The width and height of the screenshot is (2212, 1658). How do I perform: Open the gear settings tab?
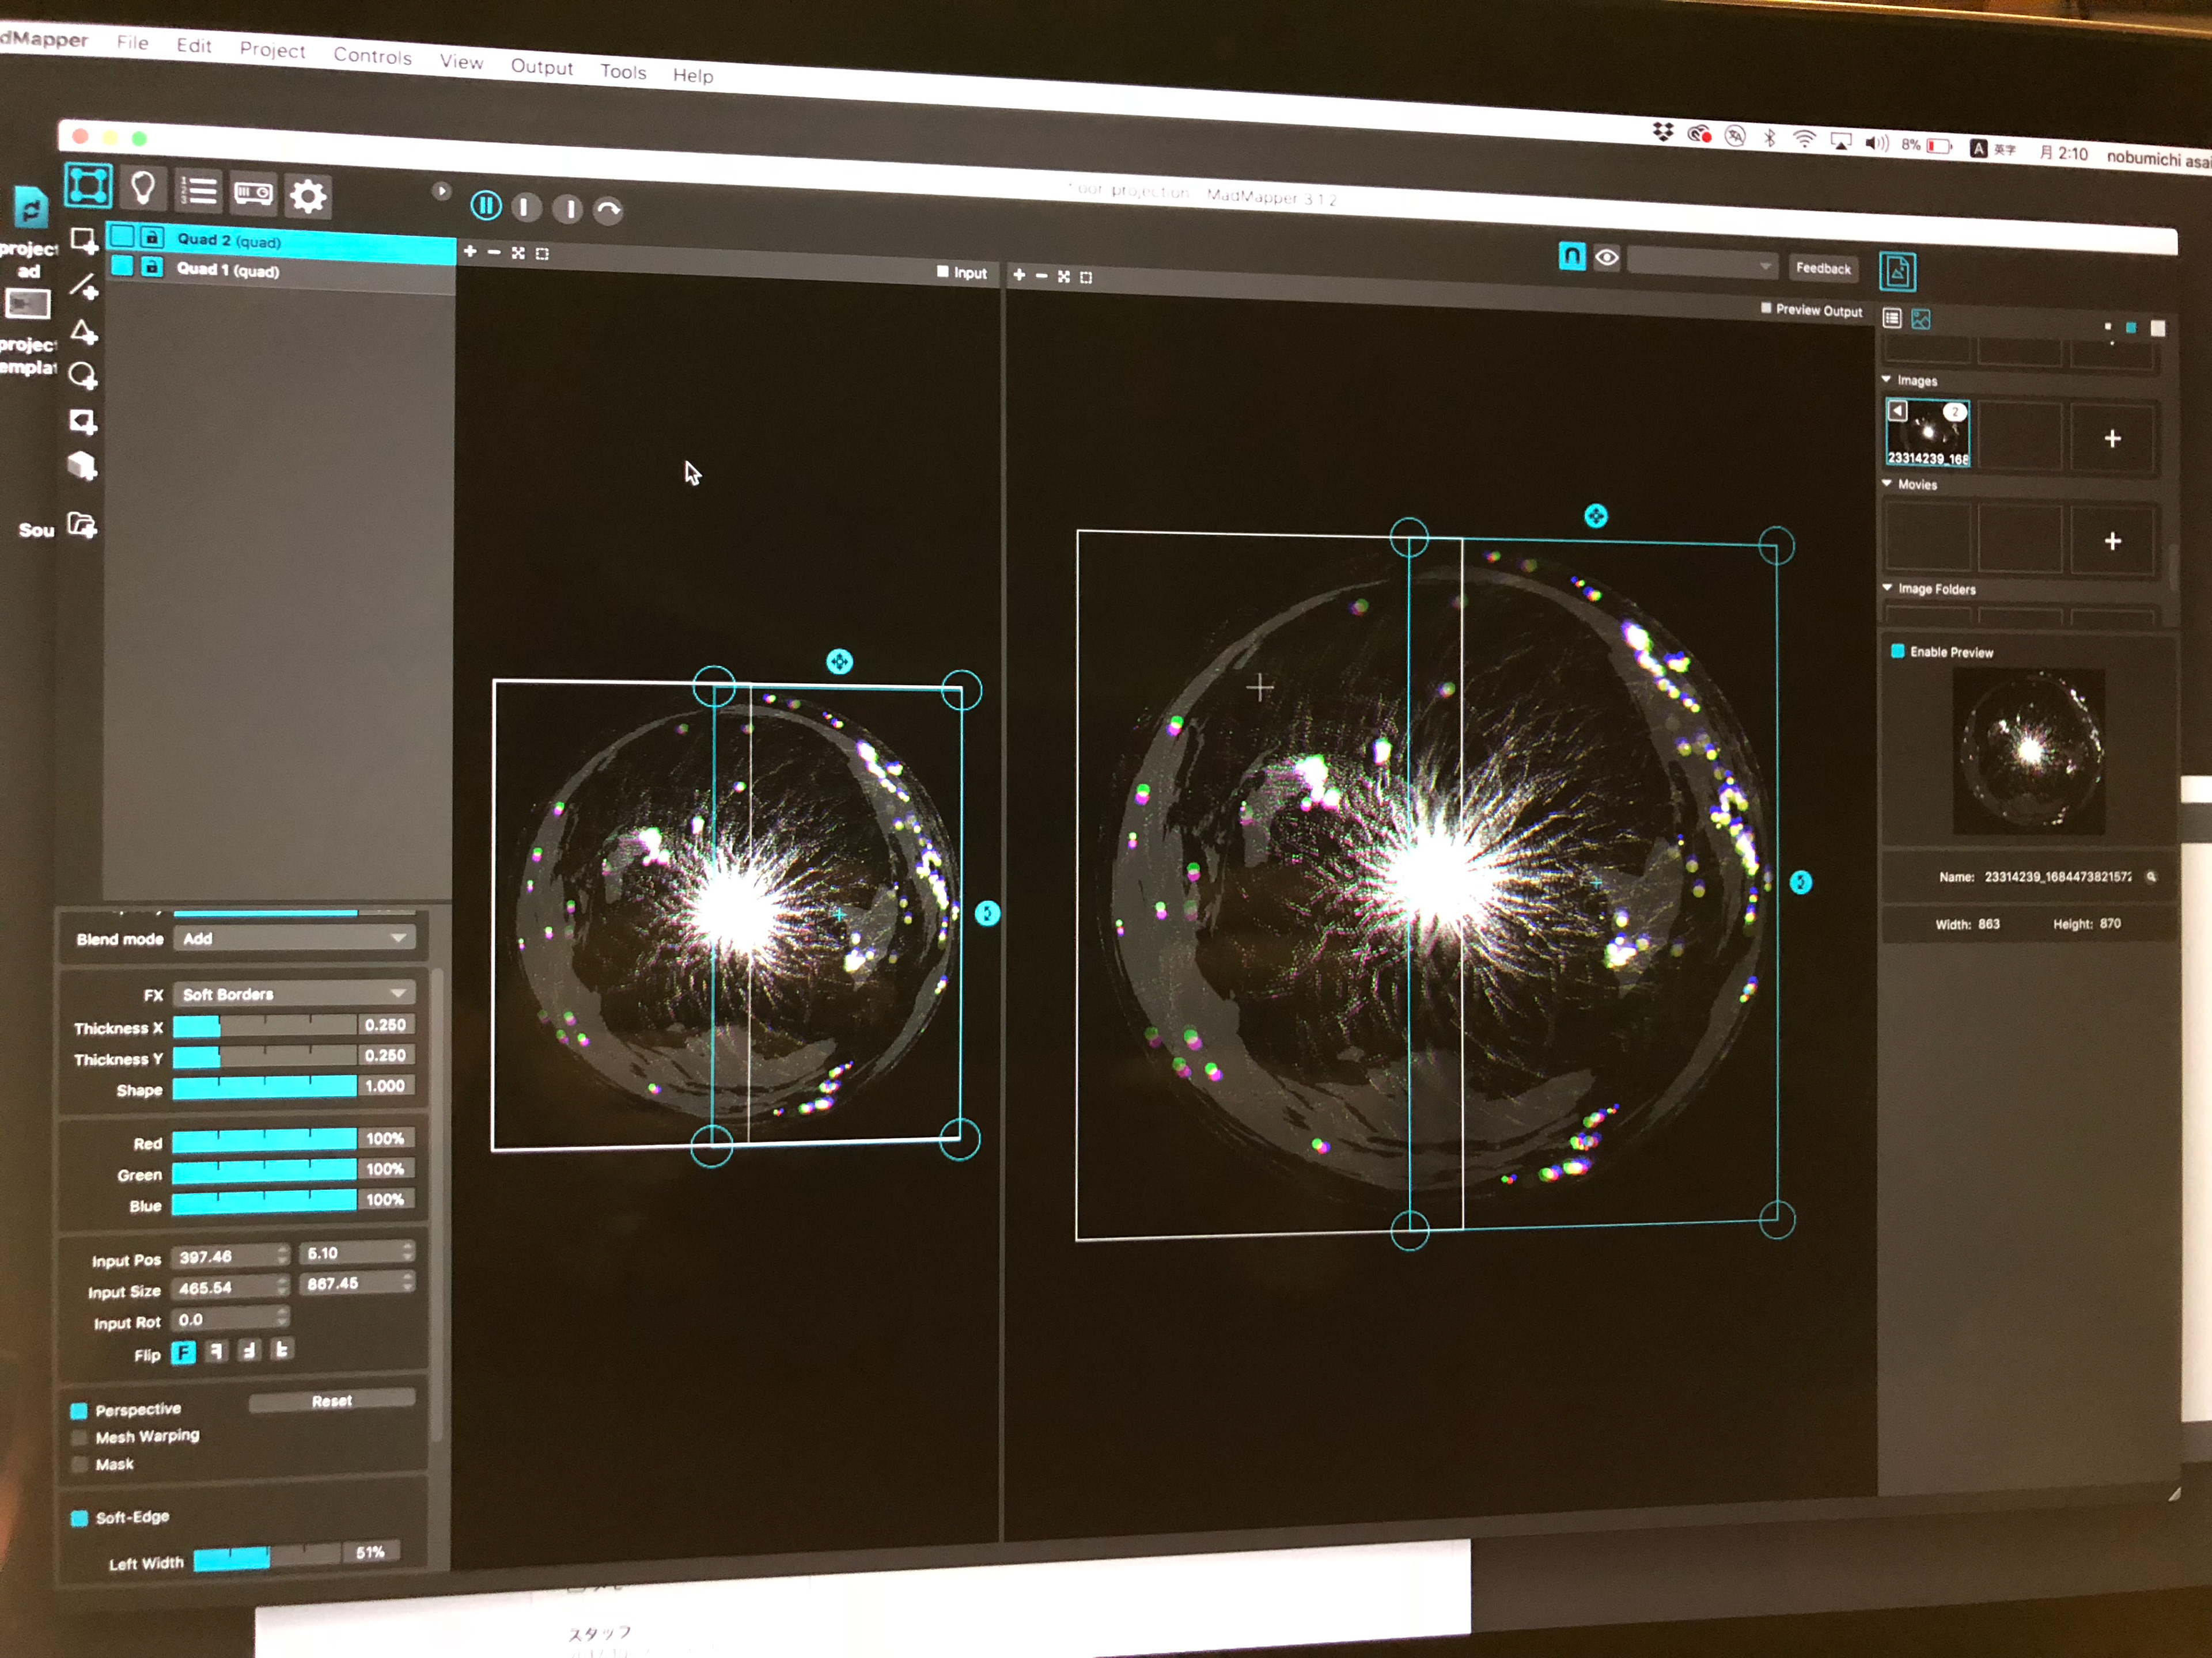tap(307, 196)
